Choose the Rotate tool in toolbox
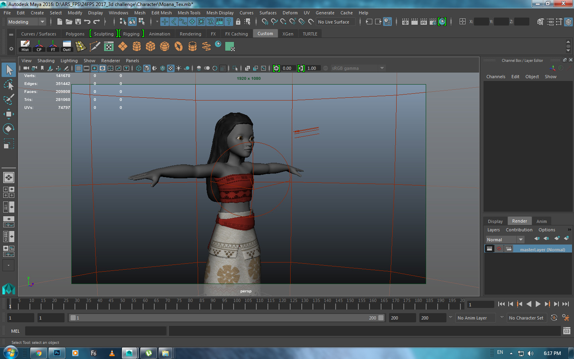 click(9, 129)
